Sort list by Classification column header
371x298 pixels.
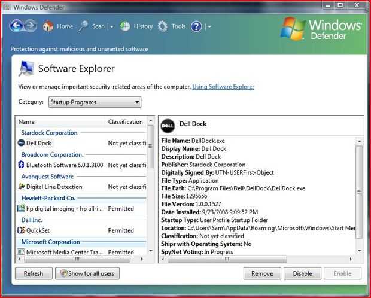[126, 121]
